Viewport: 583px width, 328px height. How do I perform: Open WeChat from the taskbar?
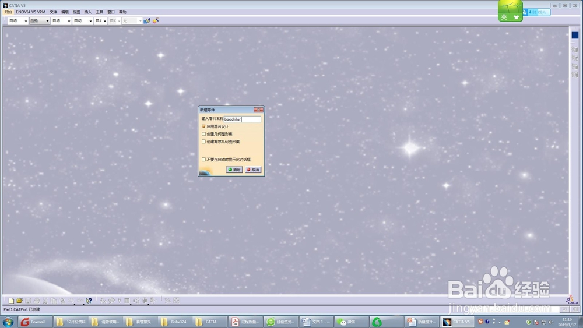click(351, 322)
